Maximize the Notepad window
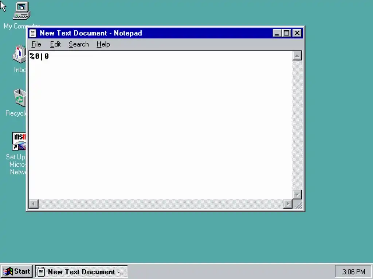373x279 pixels. click(x=286, y=33)
